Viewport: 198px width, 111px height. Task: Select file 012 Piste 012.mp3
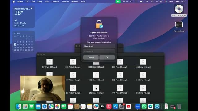click(73, 89)
